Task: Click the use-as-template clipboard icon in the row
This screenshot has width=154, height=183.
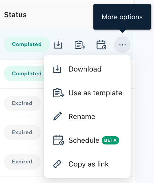Action: pyautogui.click(x=80, y=45)
